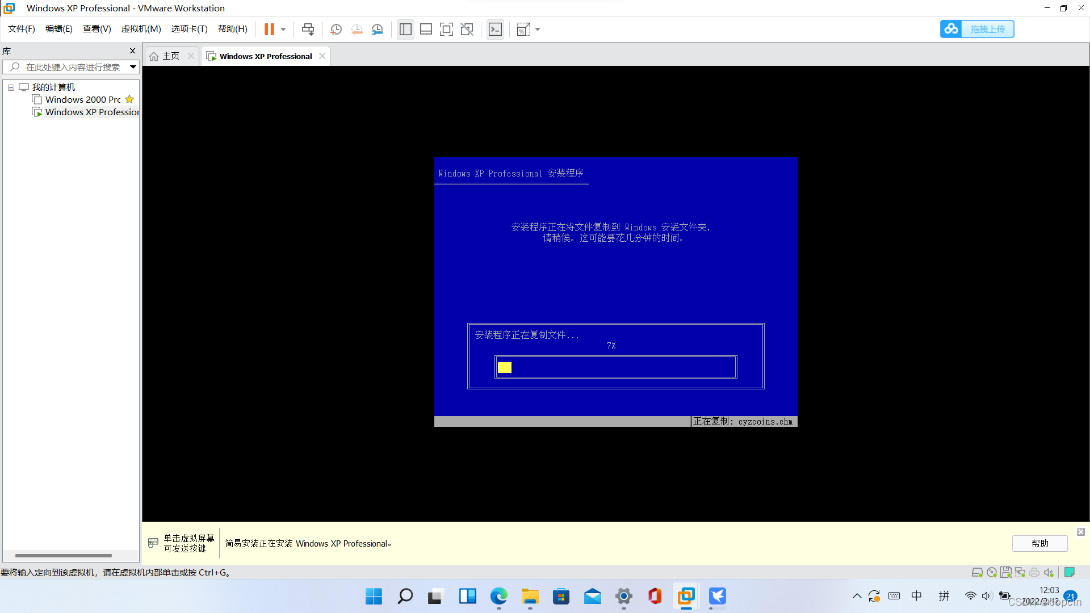
Task: Open 虚拟机(M) menu in menu bar
Action: [x=140, y=29]
